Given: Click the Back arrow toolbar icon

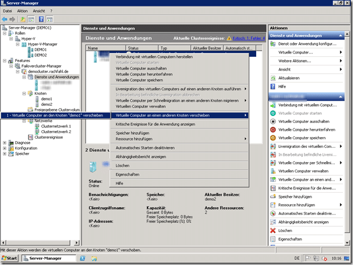Looking at the screenshot, I should (x=5, y=19).
